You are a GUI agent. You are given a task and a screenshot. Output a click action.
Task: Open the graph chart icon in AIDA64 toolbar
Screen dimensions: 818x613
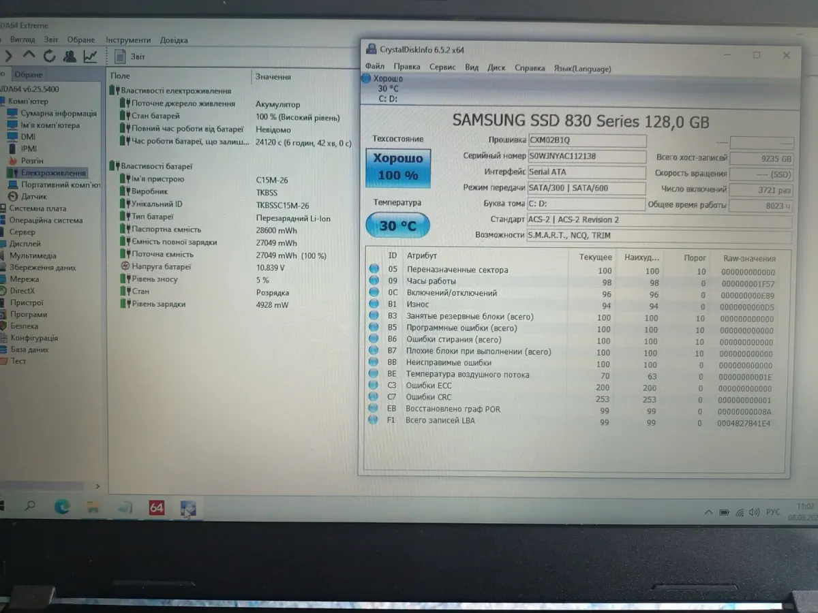(x=90, y=57)
